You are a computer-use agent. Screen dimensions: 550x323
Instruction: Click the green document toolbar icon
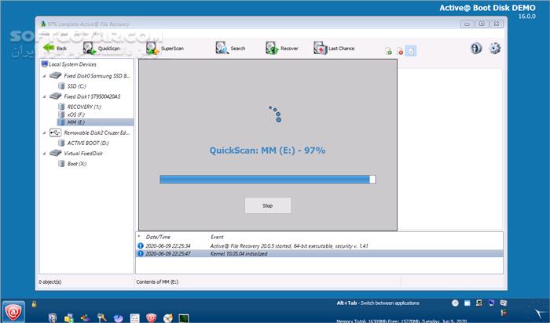[x=389, y=51]
